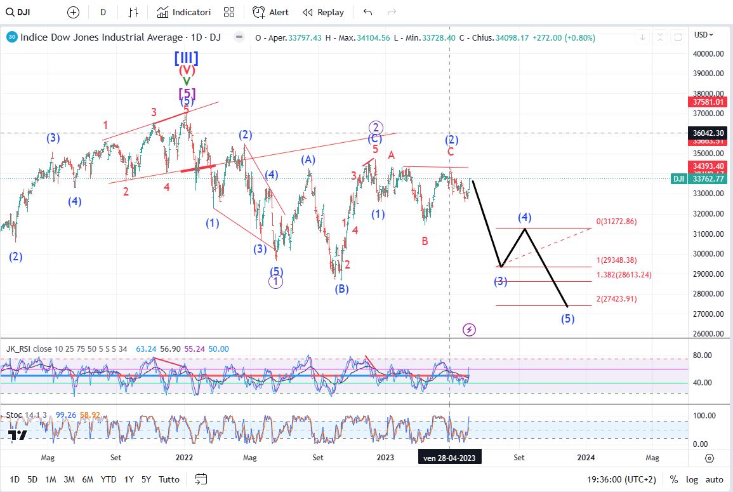Toggle log scale
Image resolution: width=733 pixels, height=492 pixels.
(692, 479)
